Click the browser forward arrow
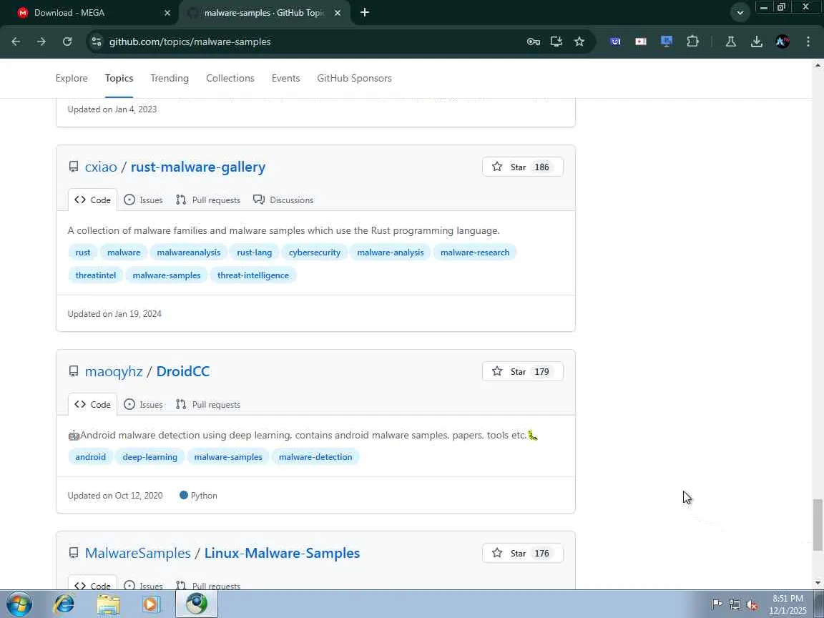This screenshot has width=824, height=618. (x=41, y=41)
